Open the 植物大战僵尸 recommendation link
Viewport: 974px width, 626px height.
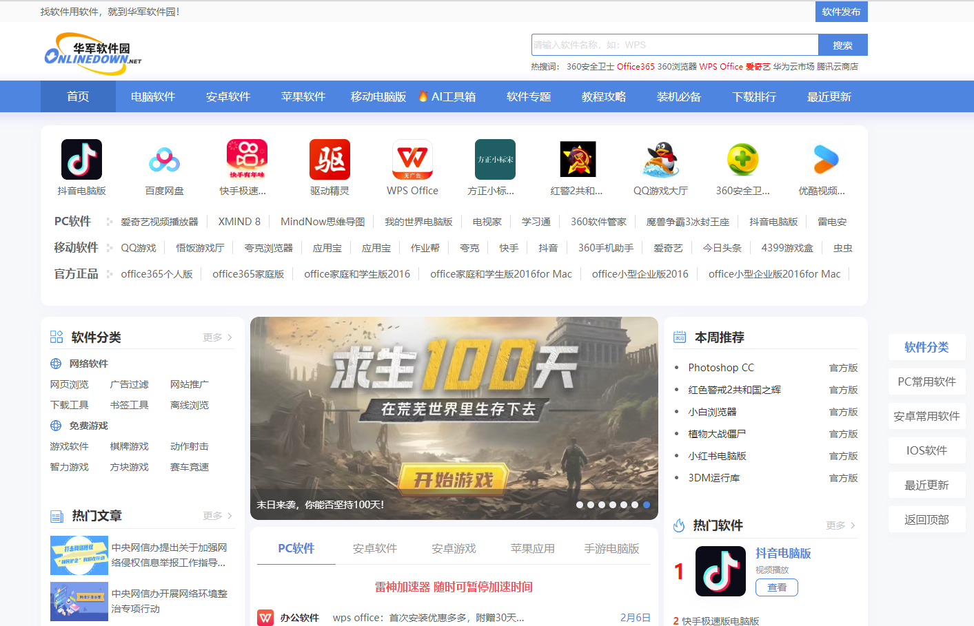[x=717, y=434]
